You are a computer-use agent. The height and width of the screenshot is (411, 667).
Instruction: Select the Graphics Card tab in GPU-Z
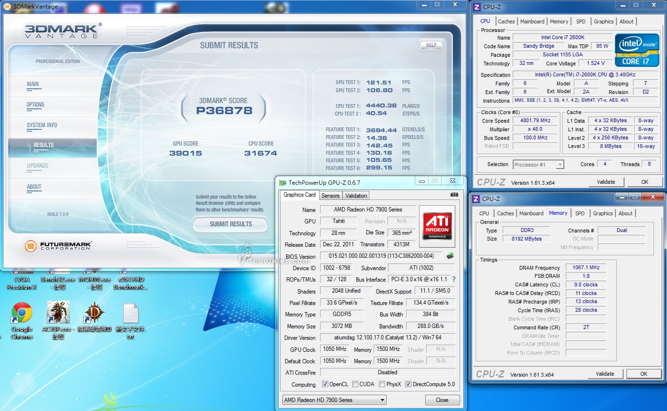pos(300,195)
